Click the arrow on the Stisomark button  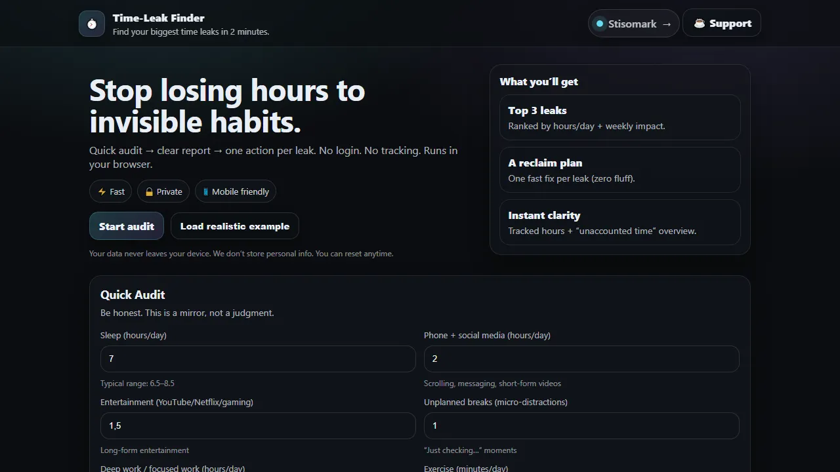pyautogui.click(x=667, y=24)
